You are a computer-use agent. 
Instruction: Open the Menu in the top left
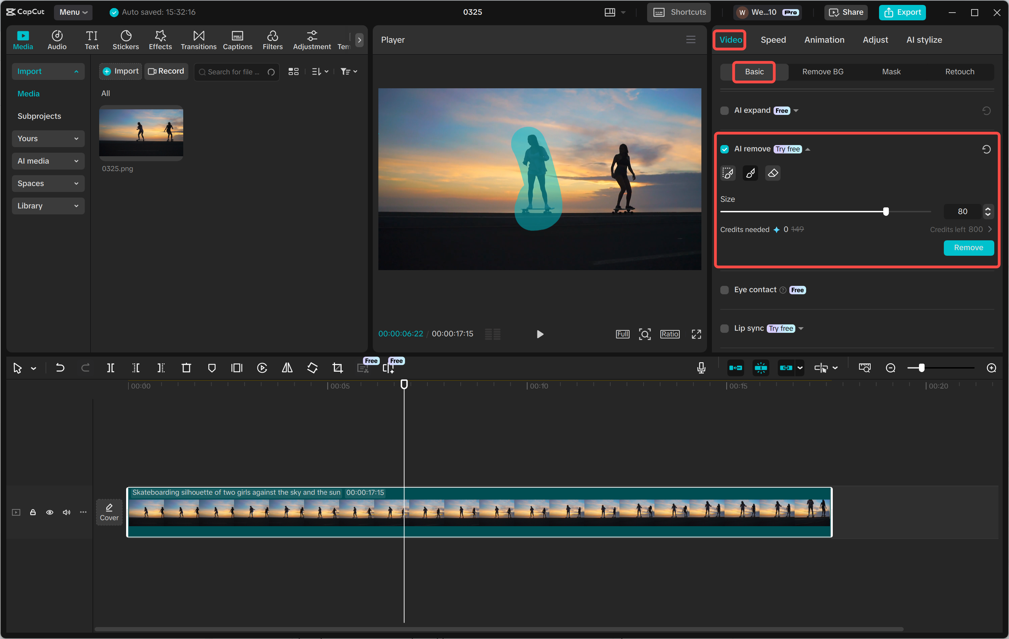[73, 12]
